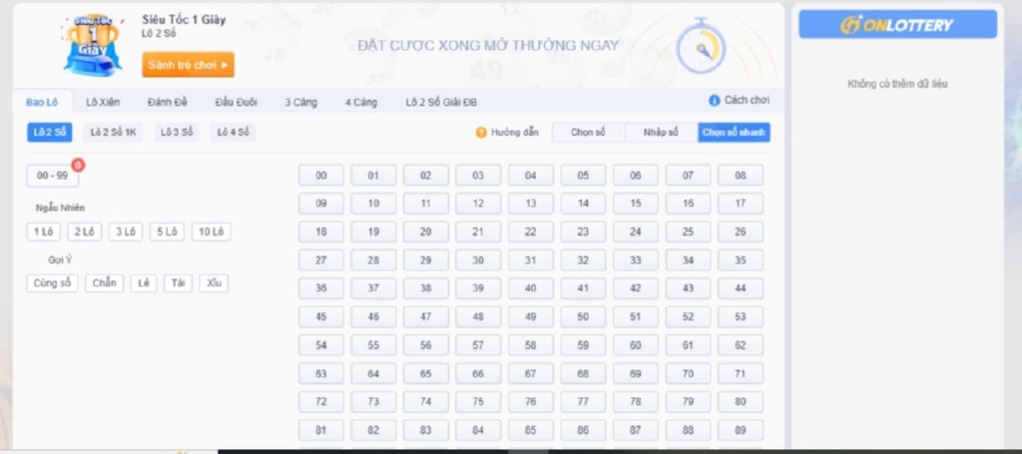Select number 40 in the grid
Image resolution: width=1022 pixels, height=454 pixels.
point(531,288)
